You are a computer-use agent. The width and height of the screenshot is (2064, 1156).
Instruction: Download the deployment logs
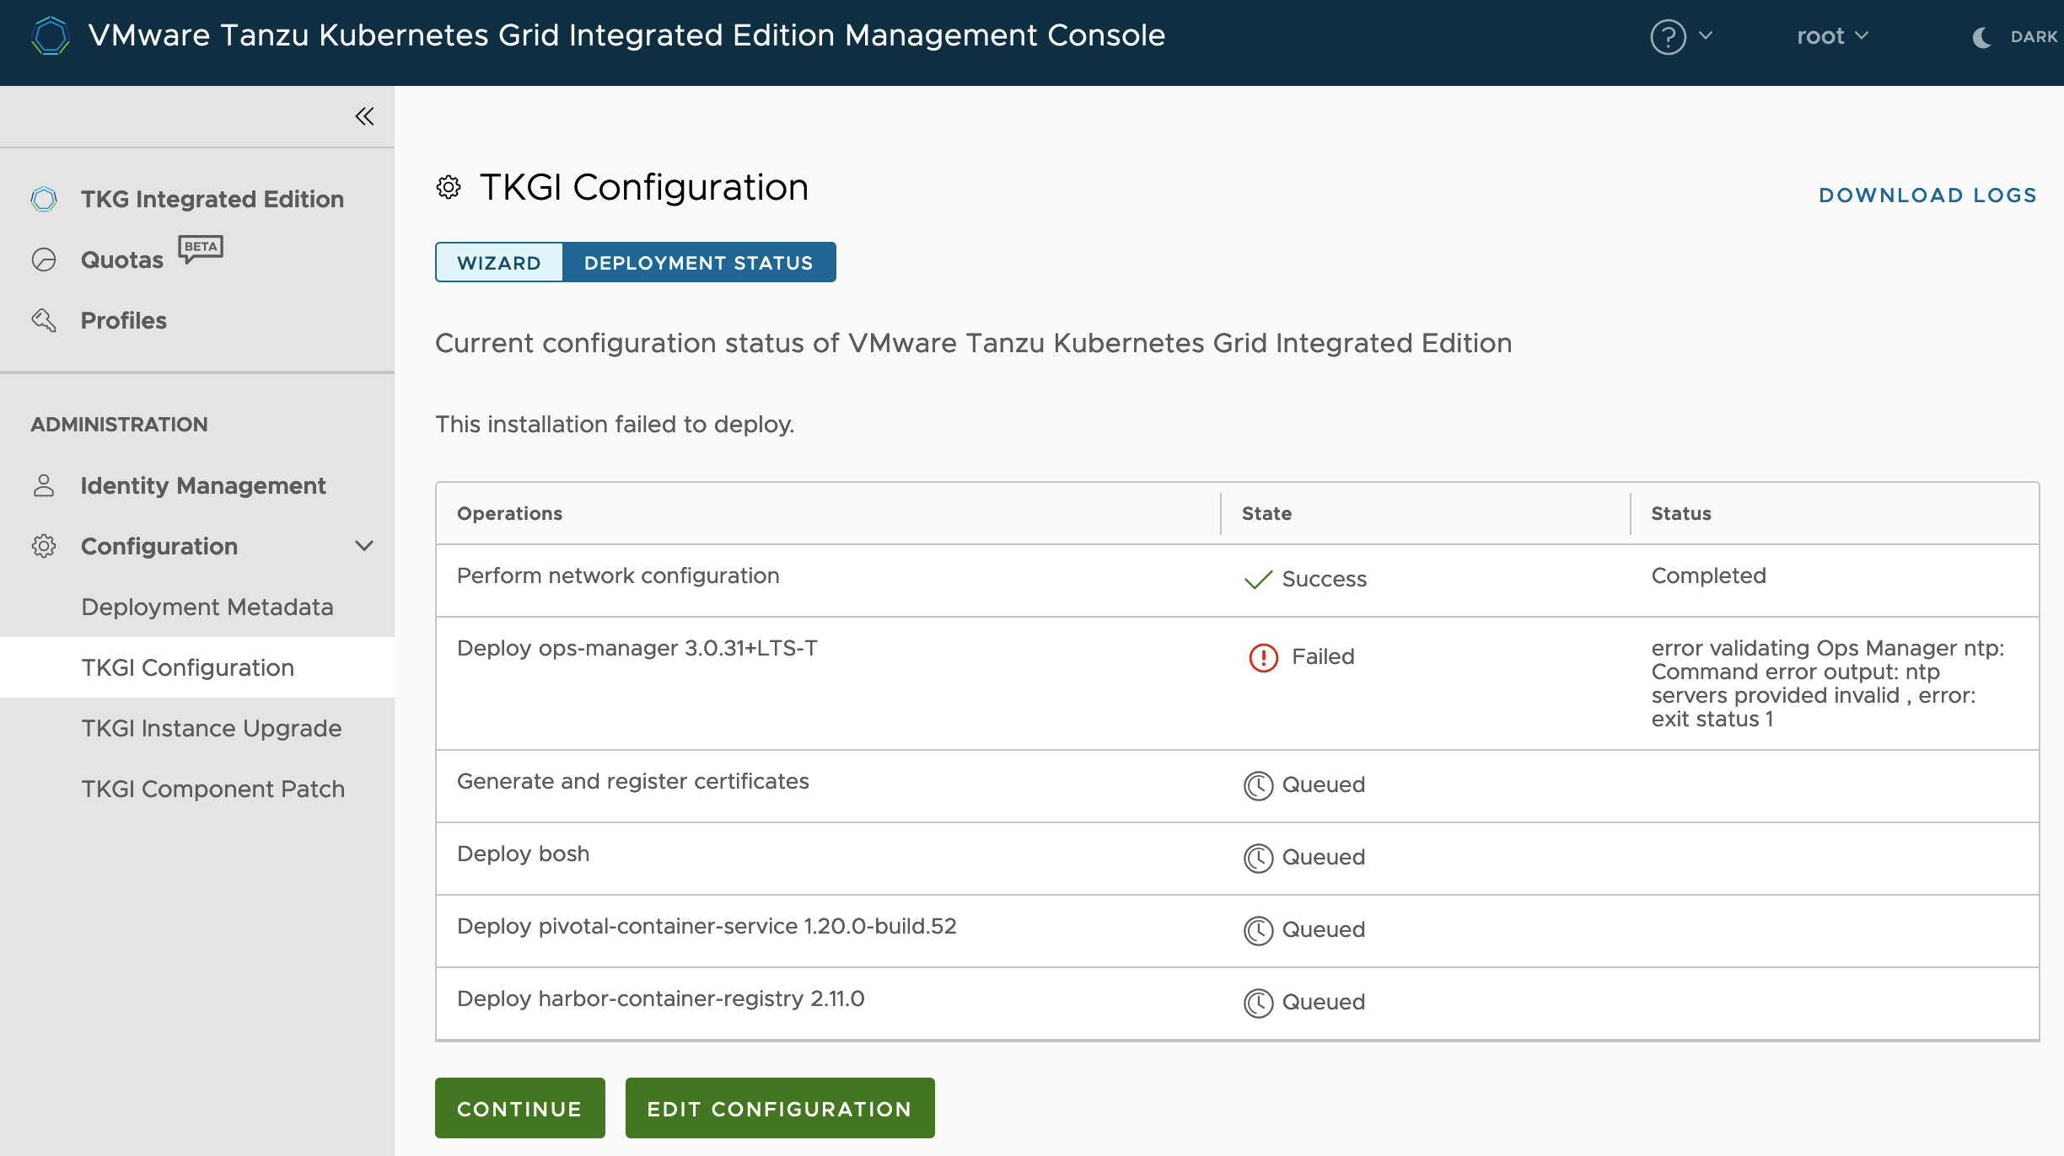click(1927, 195)
